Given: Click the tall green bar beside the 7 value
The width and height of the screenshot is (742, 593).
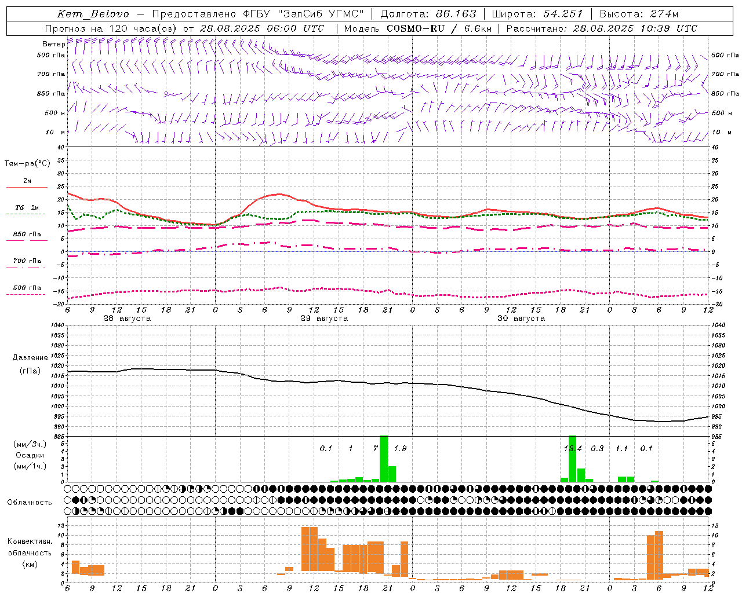Looking at the screenshot, I should click(384, 459).
